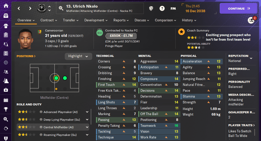The image size is (261, 141).
Task: Open the FM menu logo
Action: click(x=173, y=8)
